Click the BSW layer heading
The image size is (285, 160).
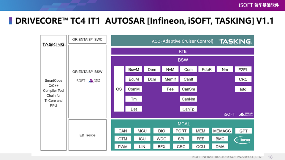pyautogui.click(x=183, y=60)
